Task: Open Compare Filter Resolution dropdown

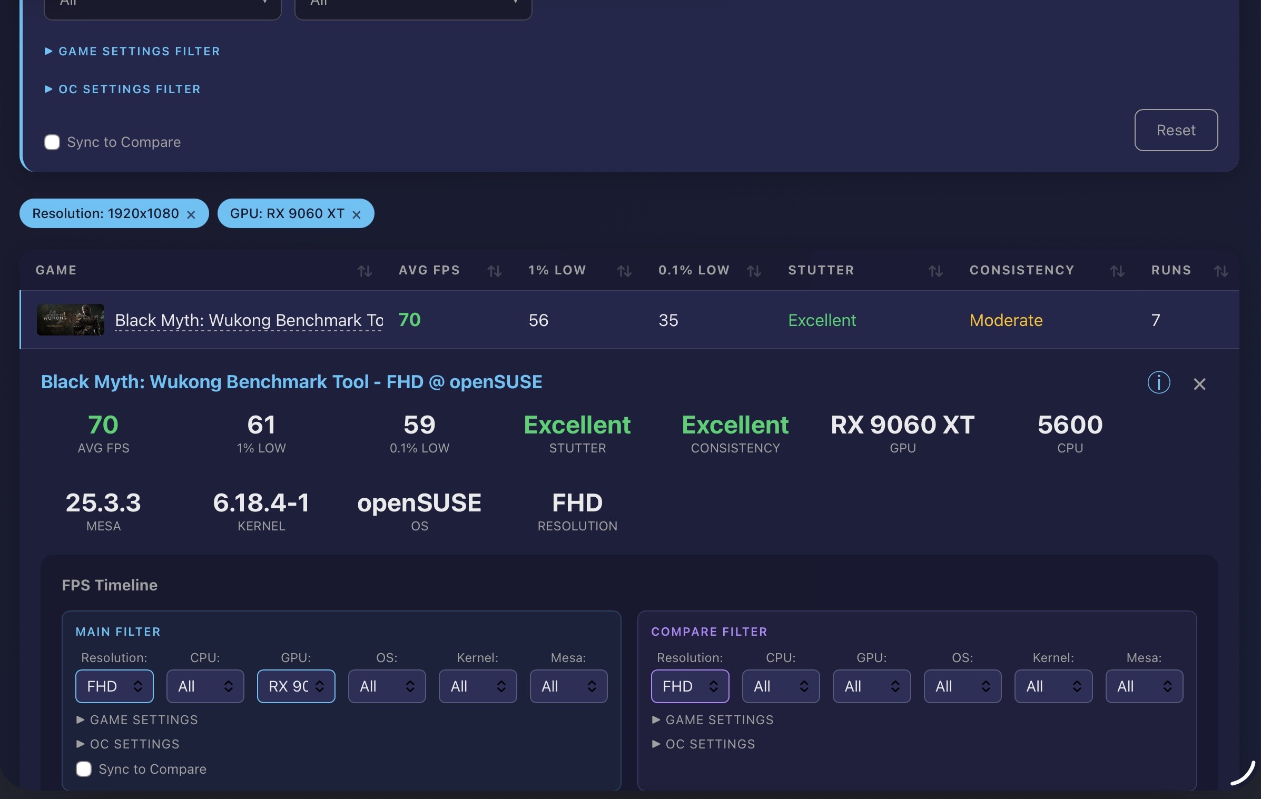Action: click(690, 686)
